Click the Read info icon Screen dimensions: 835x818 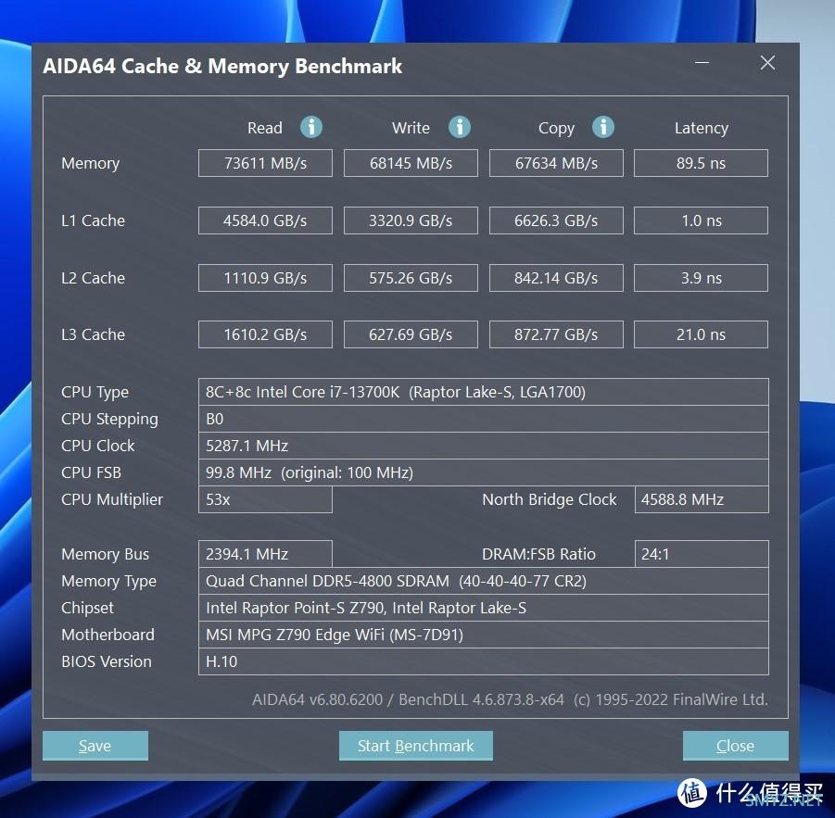pyautogui.click(x=311, y=127)
